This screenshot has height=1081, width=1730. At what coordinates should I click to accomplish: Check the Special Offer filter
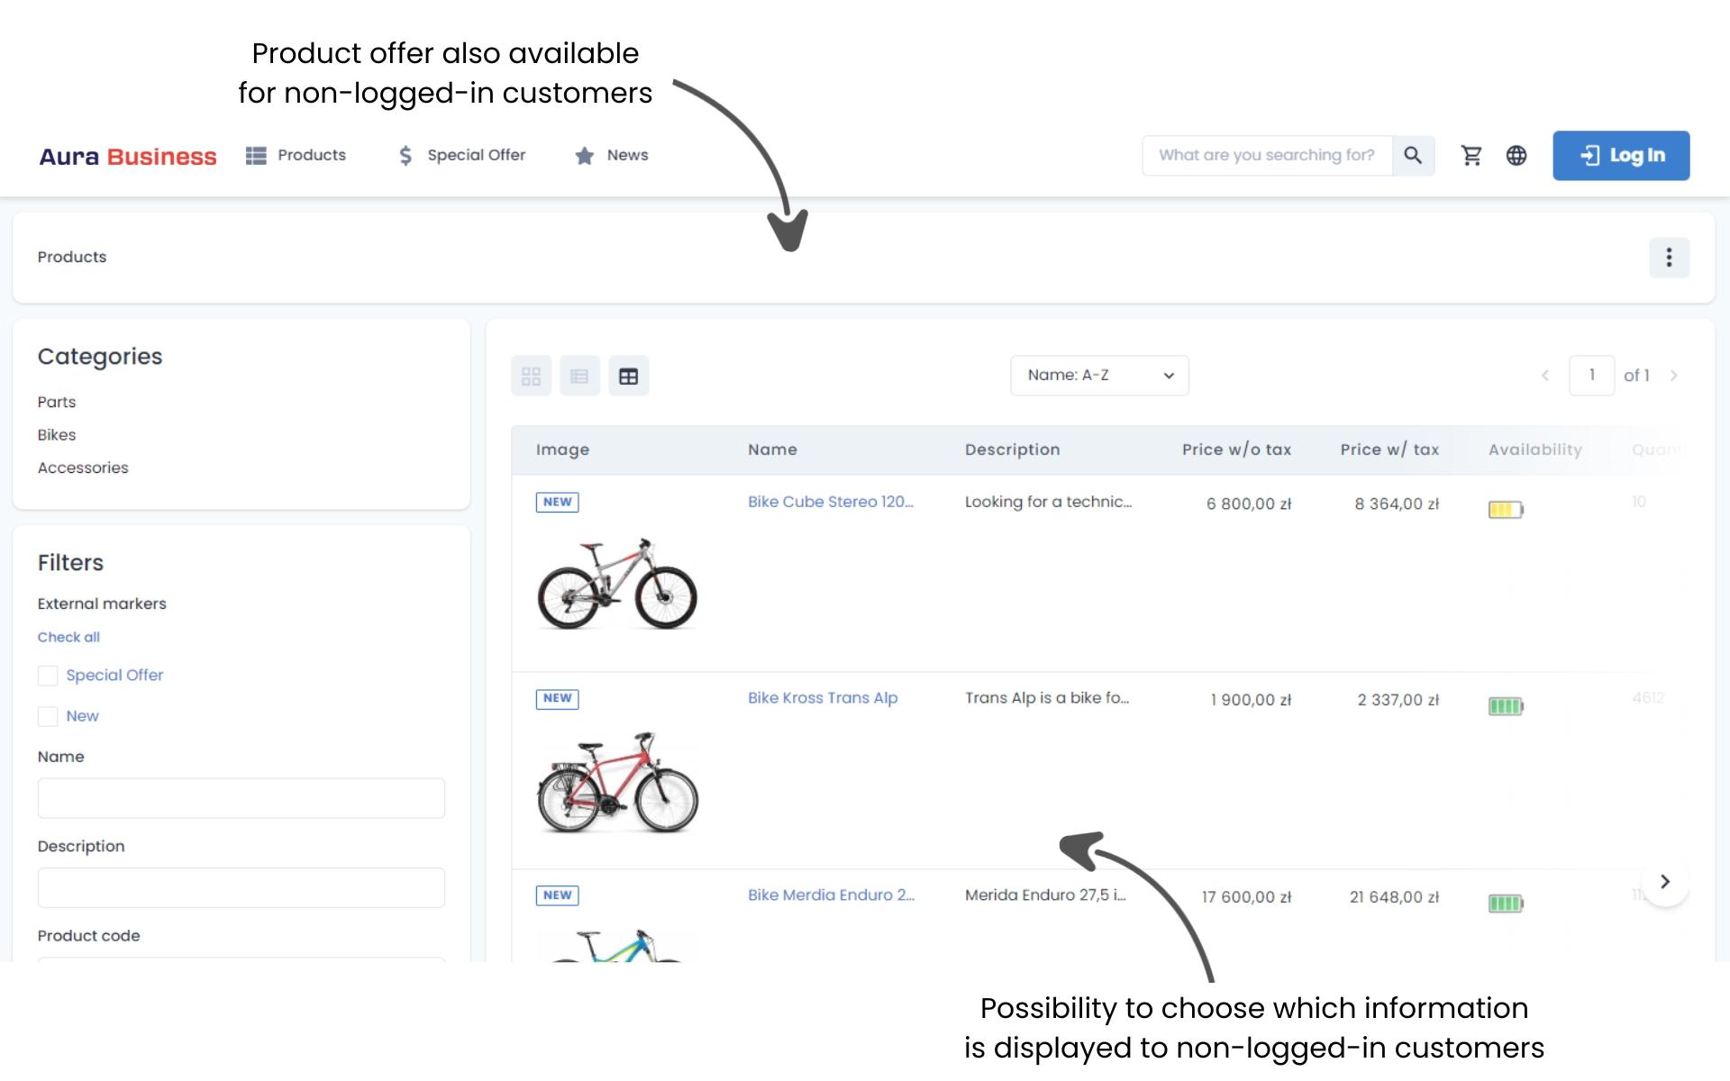click(x=48, y=675)
